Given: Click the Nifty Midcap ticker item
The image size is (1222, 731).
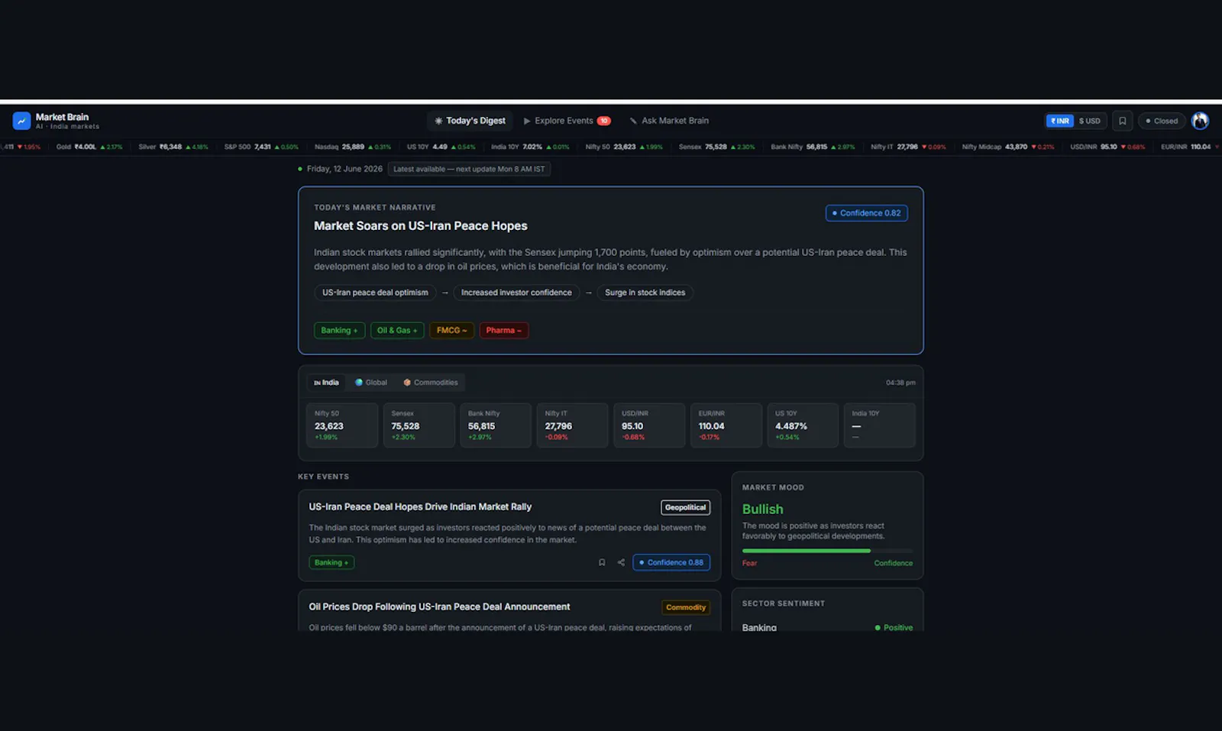Looking at the screenshot, I should 1008,147.
